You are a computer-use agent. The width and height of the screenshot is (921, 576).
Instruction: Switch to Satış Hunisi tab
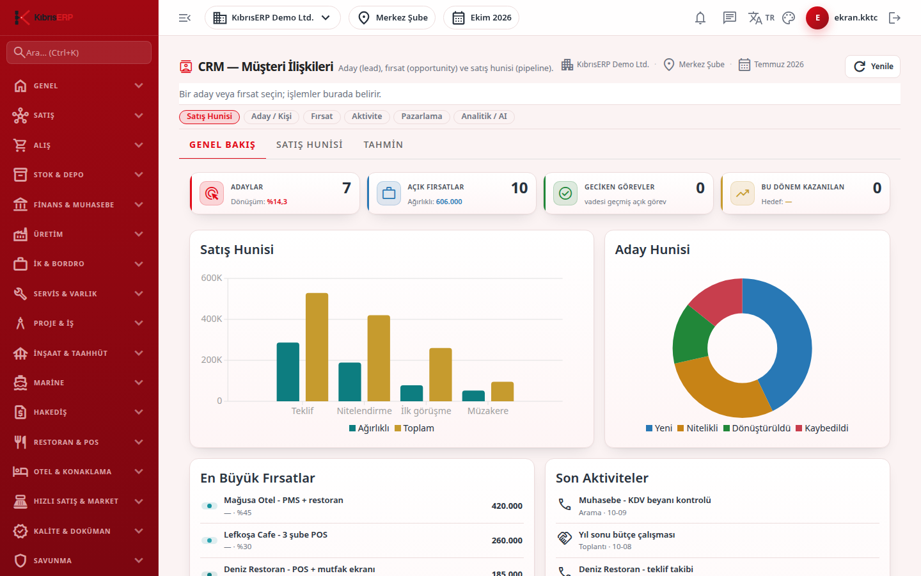(310, 145)
